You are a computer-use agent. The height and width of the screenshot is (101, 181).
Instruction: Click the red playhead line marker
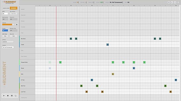click(x=56, y=53)
